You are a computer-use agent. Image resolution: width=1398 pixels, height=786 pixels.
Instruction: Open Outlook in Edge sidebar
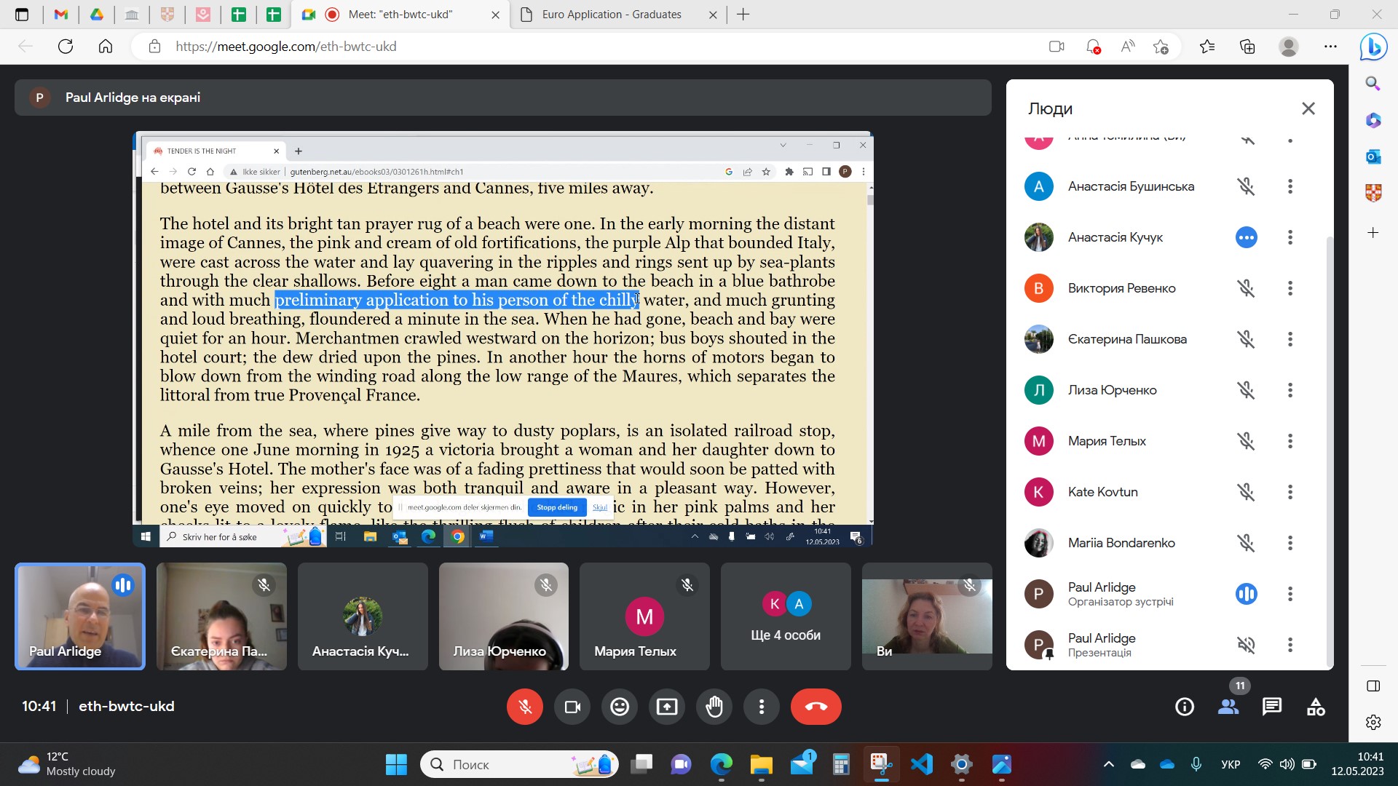coord(1373,156)
